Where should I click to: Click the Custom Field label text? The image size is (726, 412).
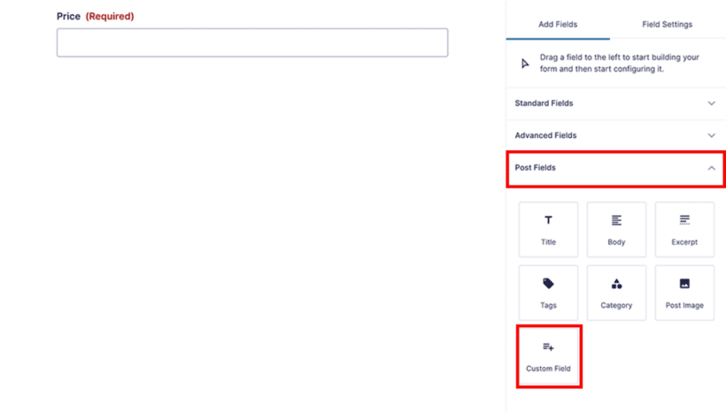click(548, 369)
